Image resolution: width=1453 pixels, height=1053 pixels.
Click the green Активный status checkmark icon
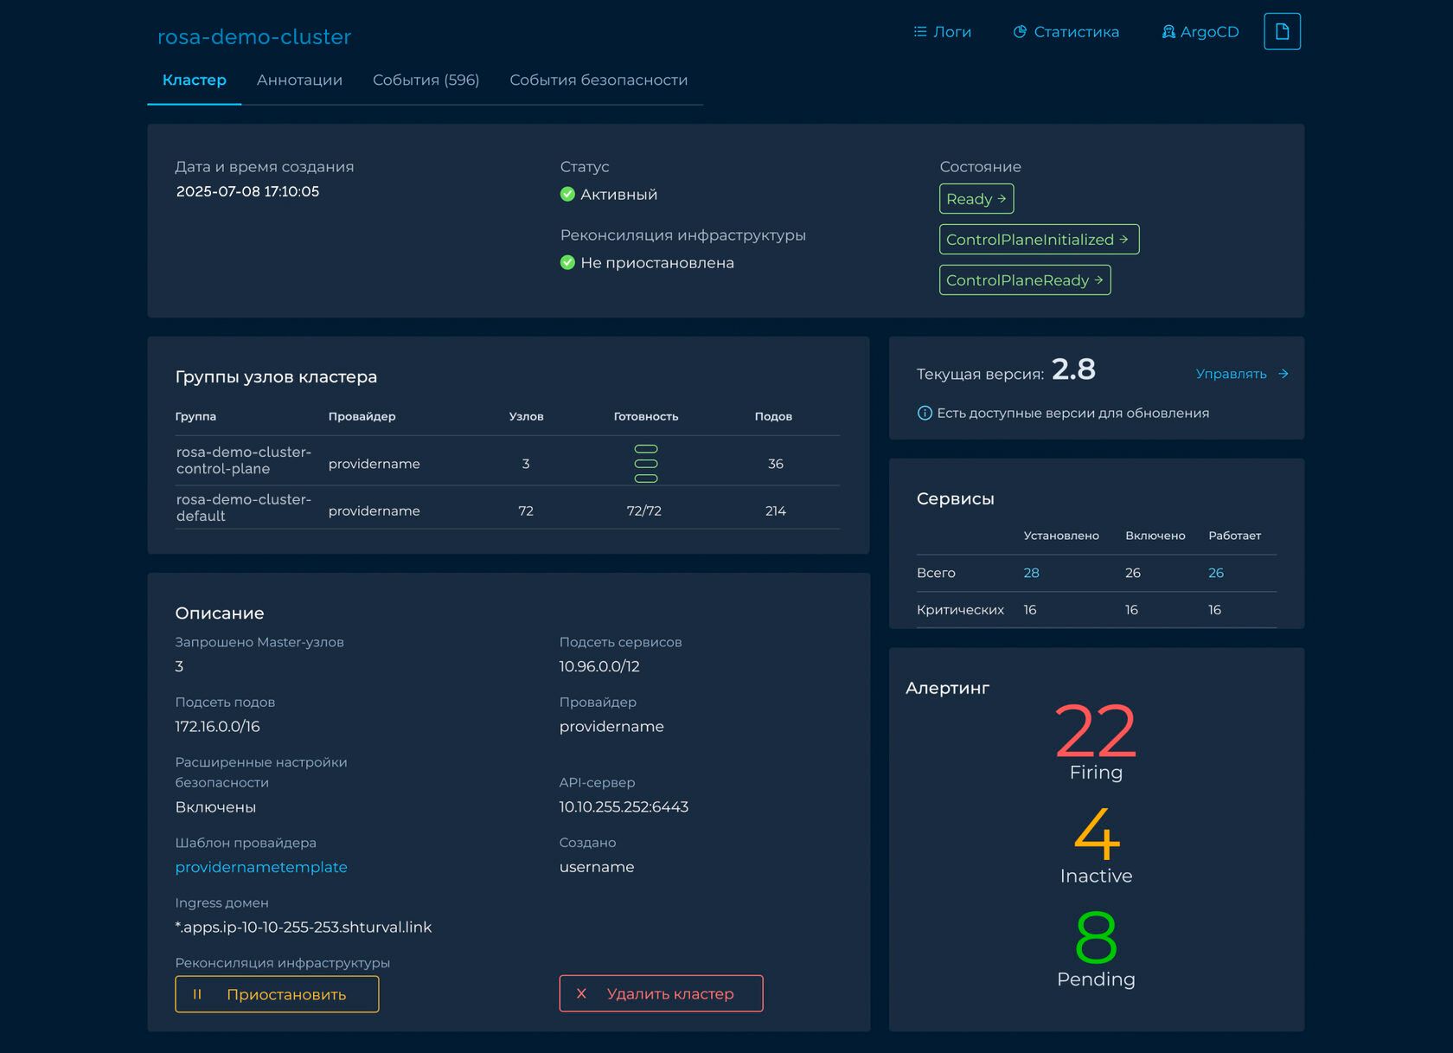pyautogui.click(x=567, y=195)
